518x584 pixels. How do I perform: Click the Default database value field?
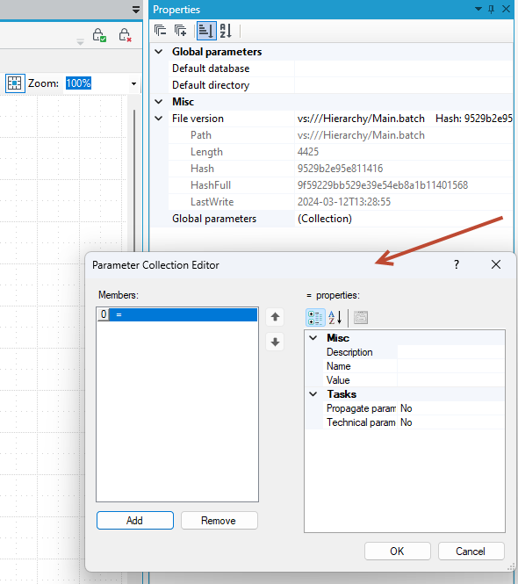point(403,68)
